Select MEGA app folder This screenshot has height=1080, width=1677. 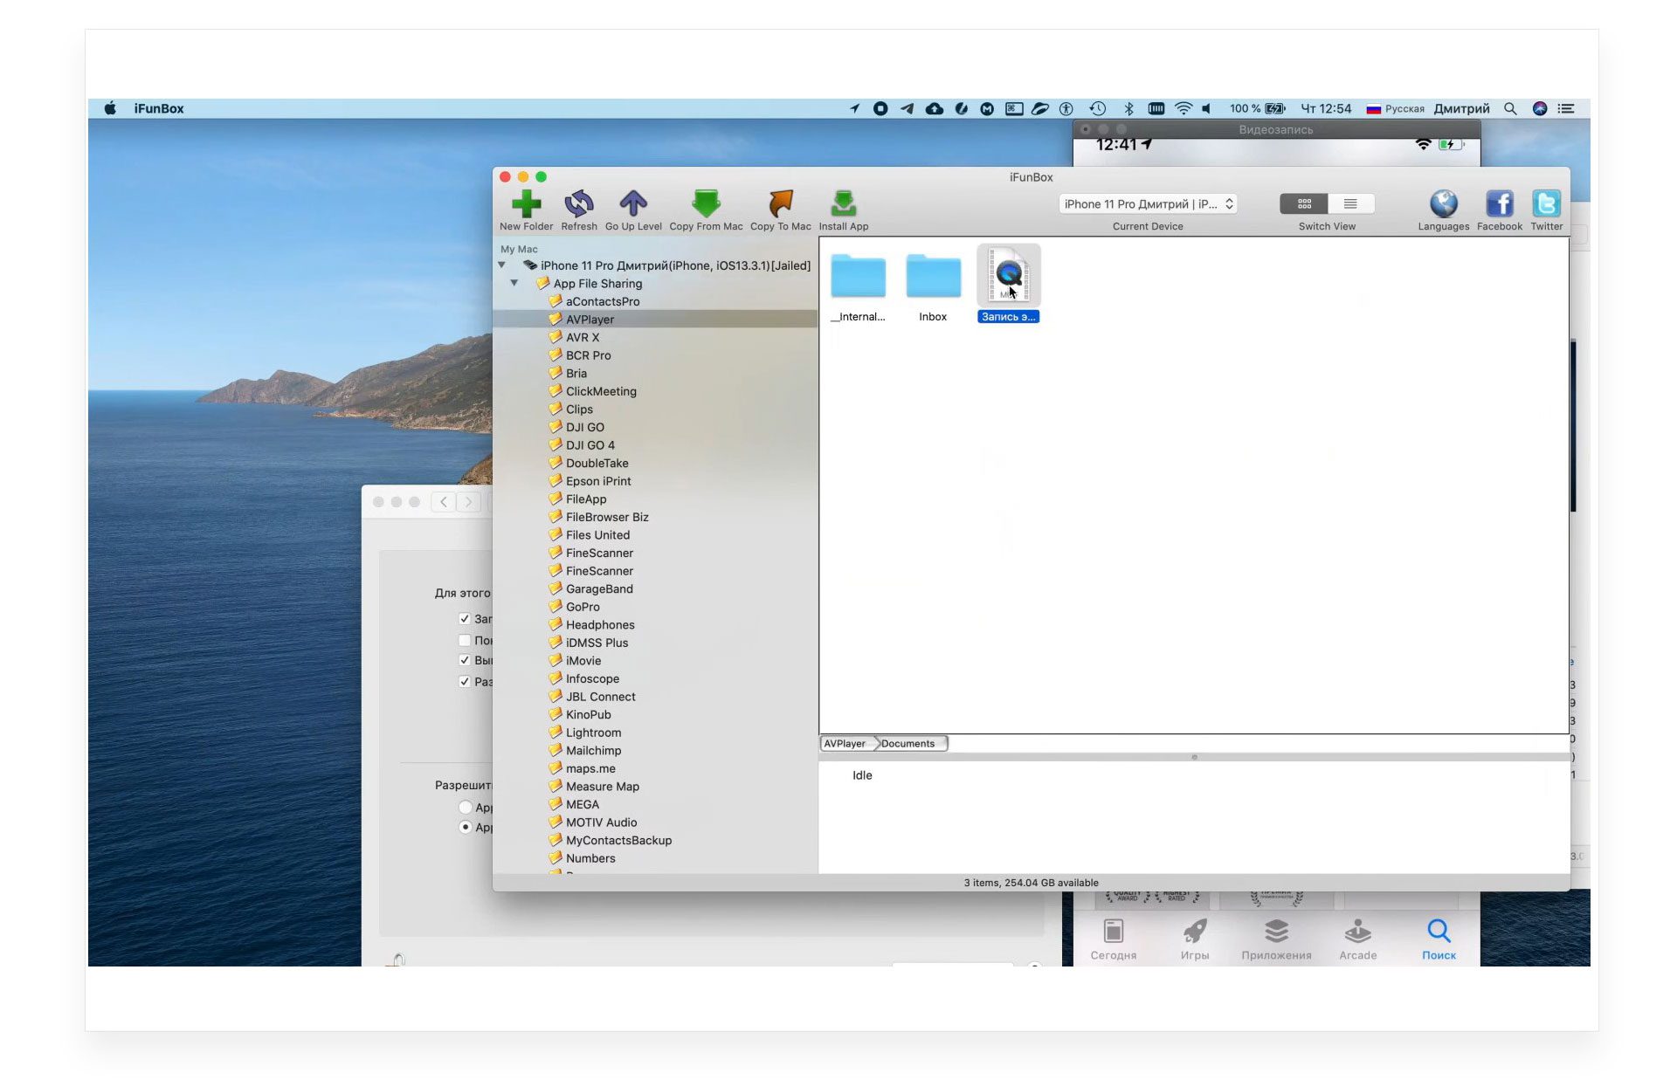click(x=582, y=805)
